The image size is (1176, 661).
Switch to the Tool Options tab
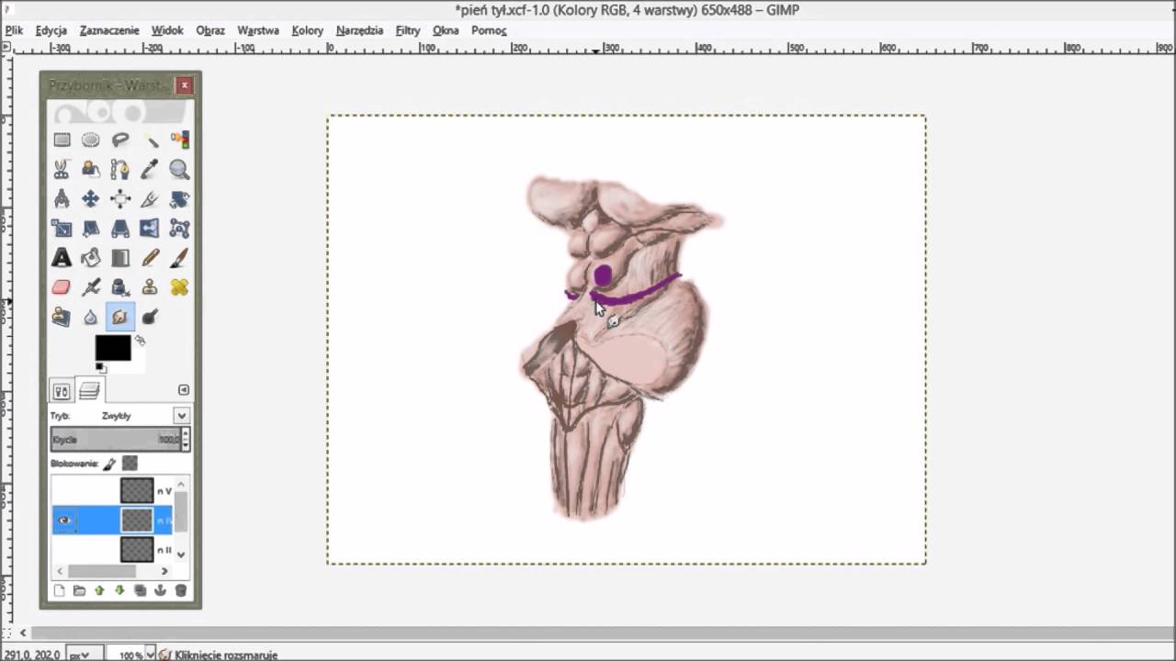[x=62, y=391]
